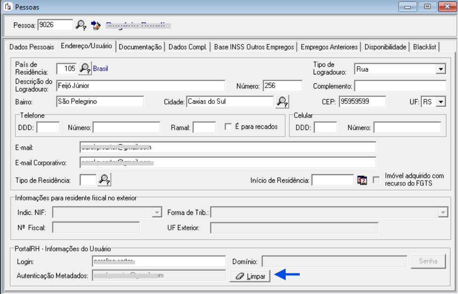
Task: Click the search magnifier beside Pessoa field
Action: (x=81, y=25)
